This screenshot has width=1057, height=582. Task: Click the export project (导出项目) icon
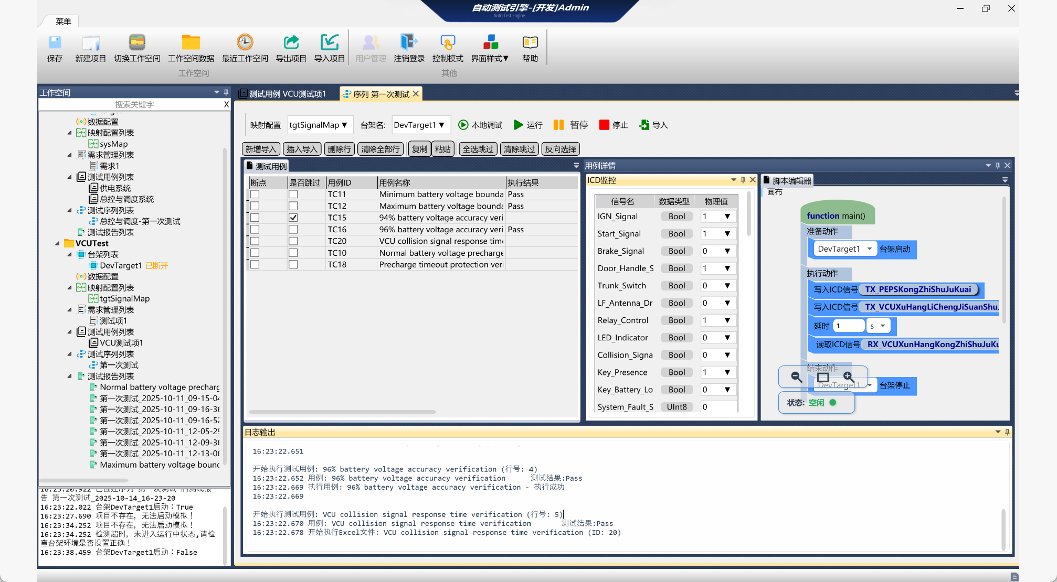click(x=291, y=42)
